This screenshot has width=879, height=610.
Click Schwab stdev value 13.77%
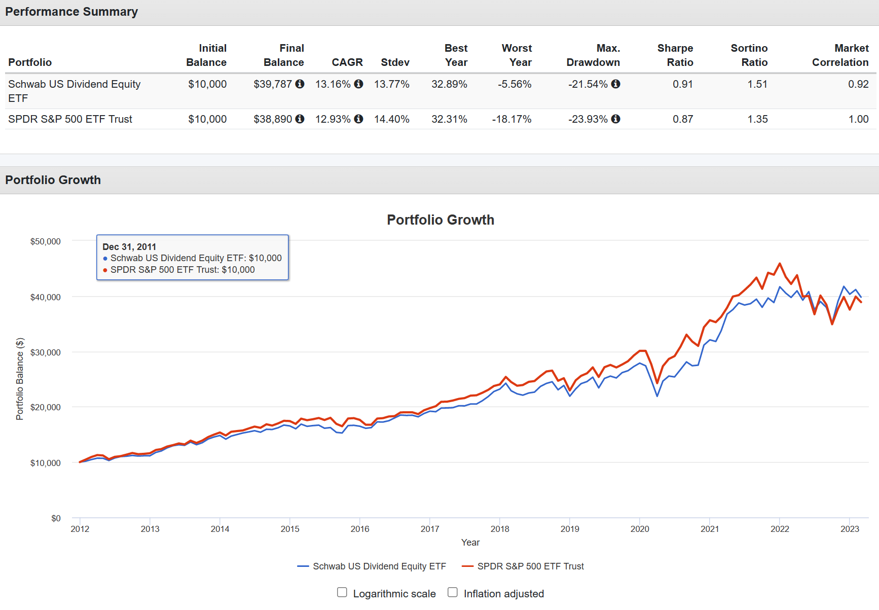pyautogui.click(x=392, y=84)
